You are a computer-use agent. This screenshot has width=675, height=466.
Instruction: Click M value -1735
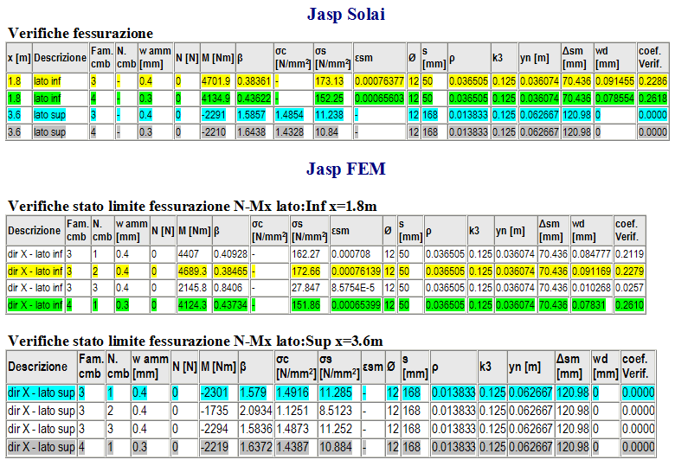pyautogui.click(x=214, y=411)
